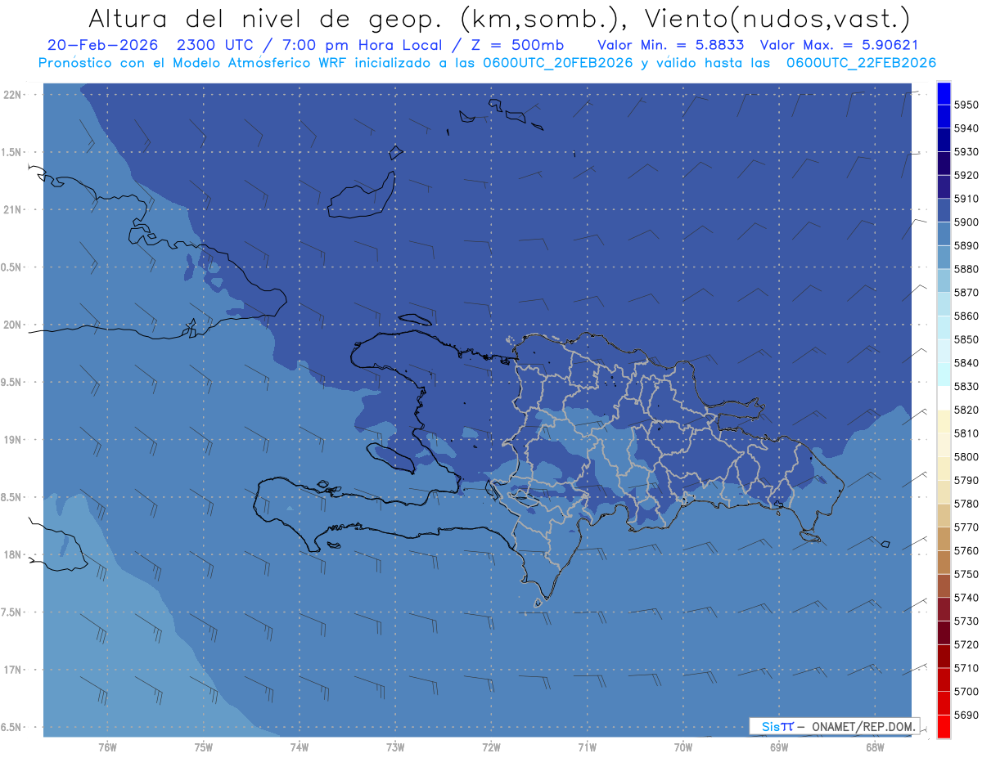Image resolution: width=982 pixels, height=758 pixels.
Task: Click the '75W' longitude axis label
Action: pos(204,747)
